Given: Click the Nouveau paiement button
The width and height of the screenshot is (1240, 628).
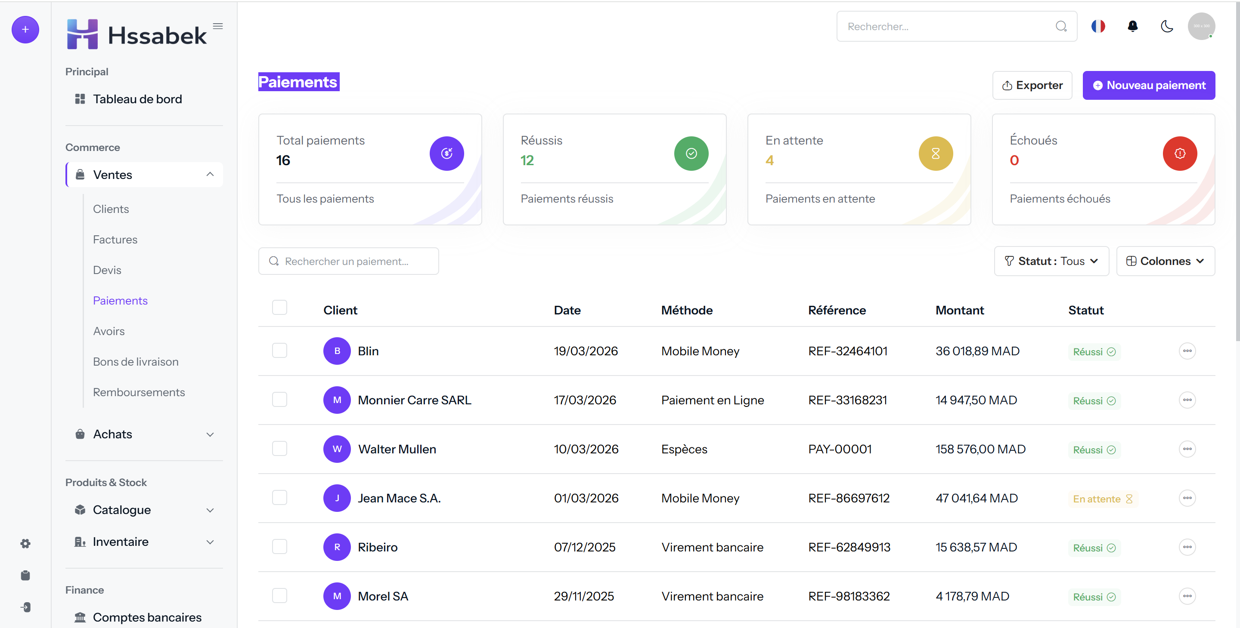Looking at the screenshot, I should pyautogui.click(x=1149, y=86).
